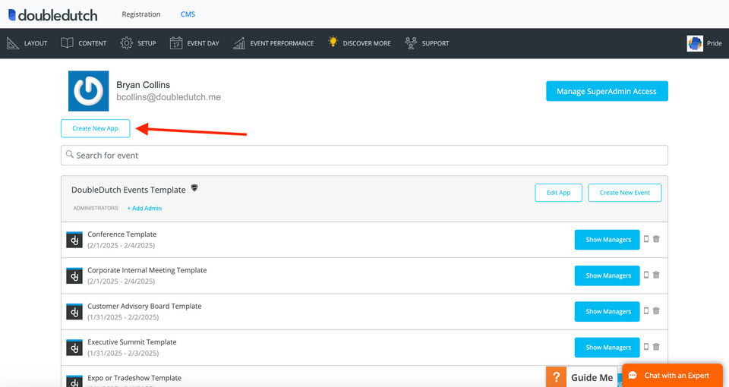Delete Conference Template with trash icon

click(656, 239)
